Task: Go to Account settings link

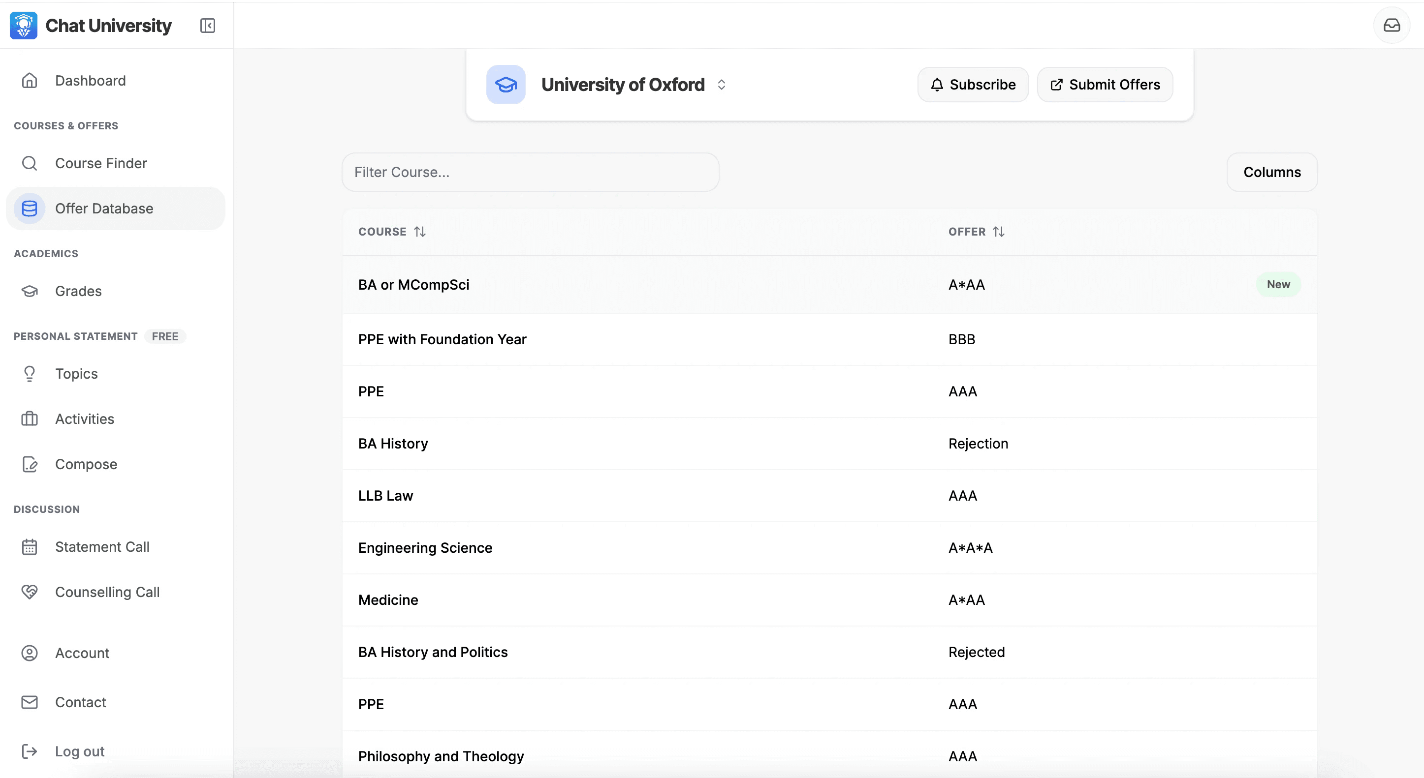Action: click(x=116, y=653)
